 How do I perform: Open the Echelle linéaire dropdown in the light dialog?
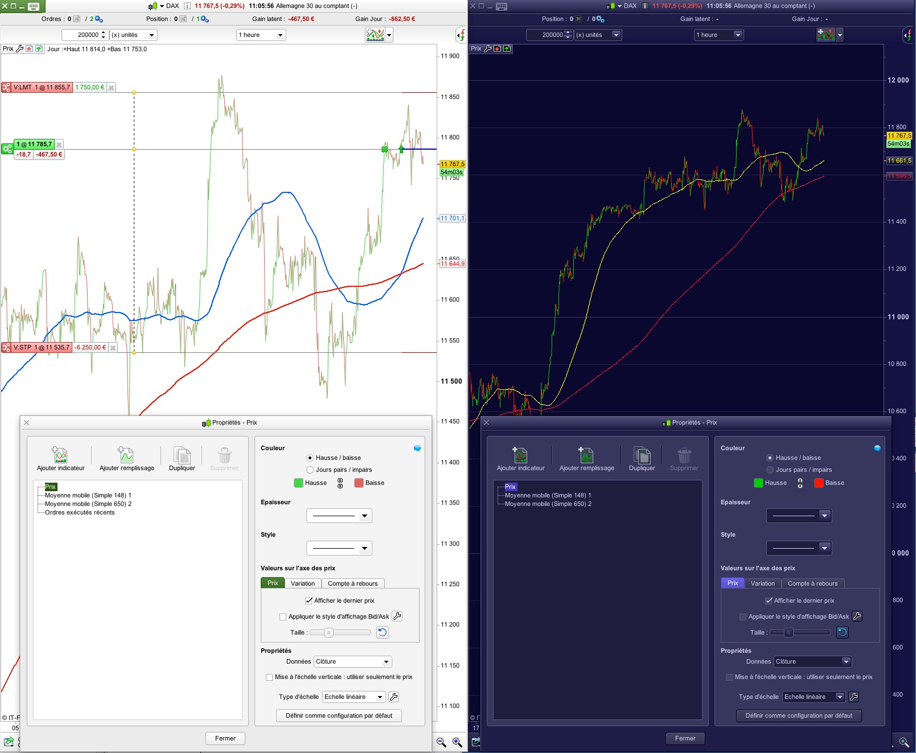pos(354,697)
